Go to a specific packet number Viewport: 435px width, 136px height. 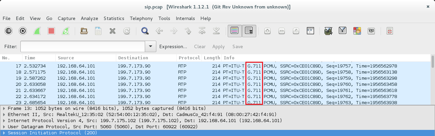click(188, 31)
